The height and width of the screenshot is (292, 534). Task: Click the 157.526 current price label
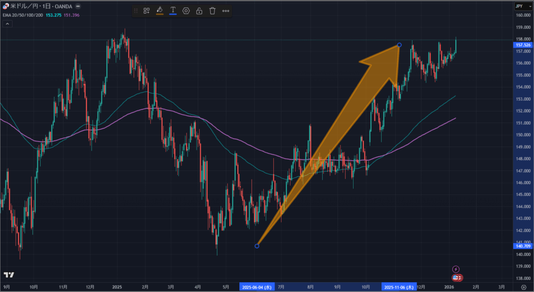pyautogui.click(x=523, y=45)
